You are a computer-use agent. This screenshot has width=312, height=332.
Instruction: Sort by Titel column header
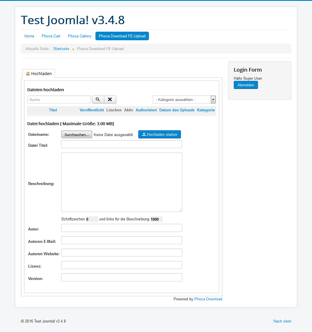point(53,110)
